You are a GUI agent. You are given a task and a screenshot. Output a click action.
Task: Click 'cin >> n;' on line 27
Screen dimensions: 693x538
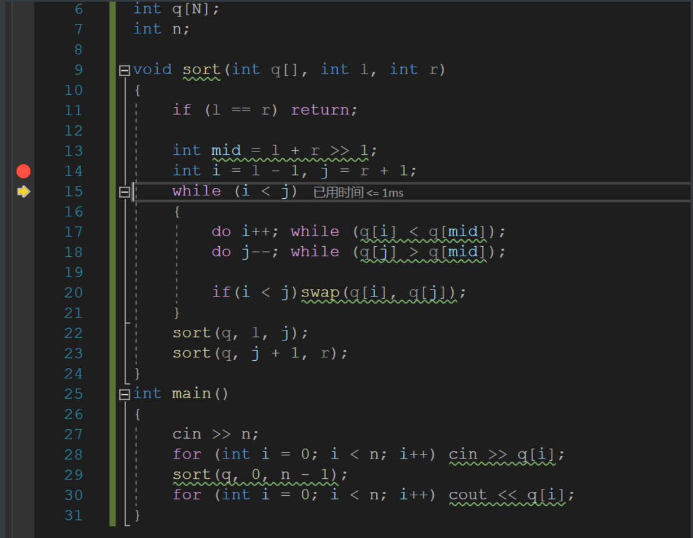coord(216,434)
